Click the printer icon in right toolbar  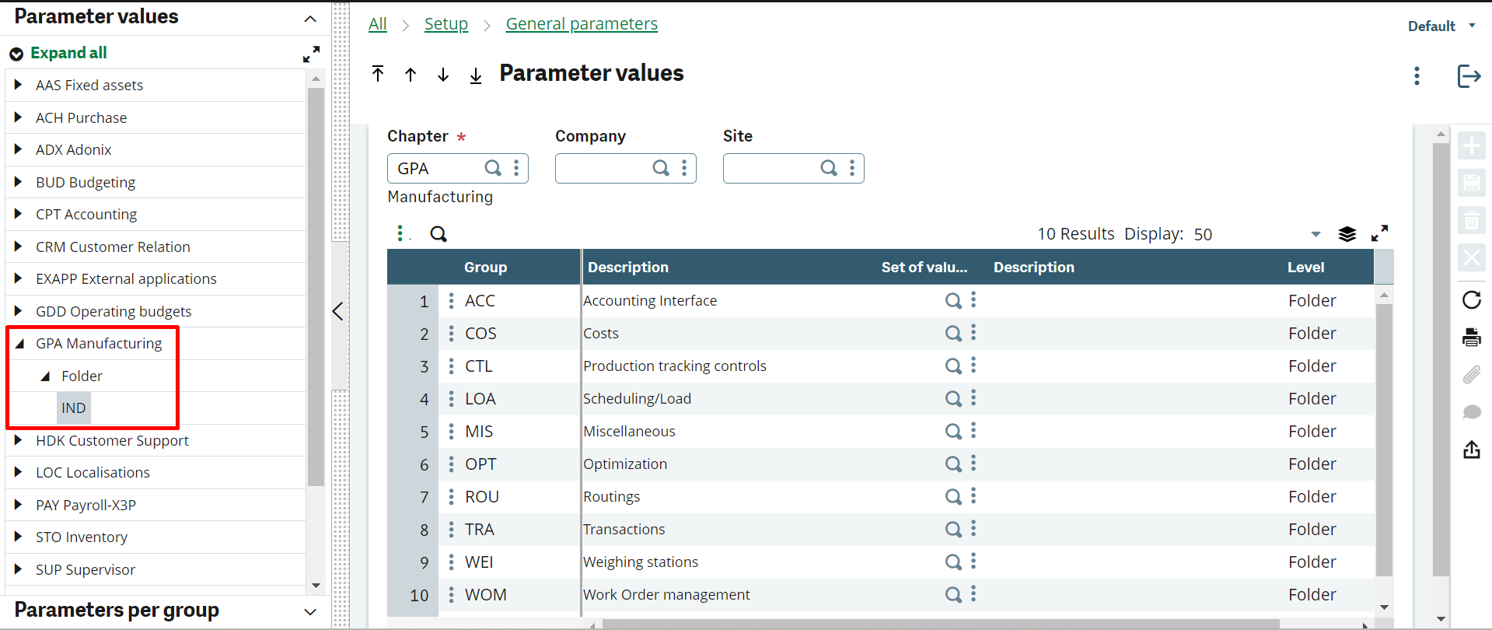(x=1471, y=338)
